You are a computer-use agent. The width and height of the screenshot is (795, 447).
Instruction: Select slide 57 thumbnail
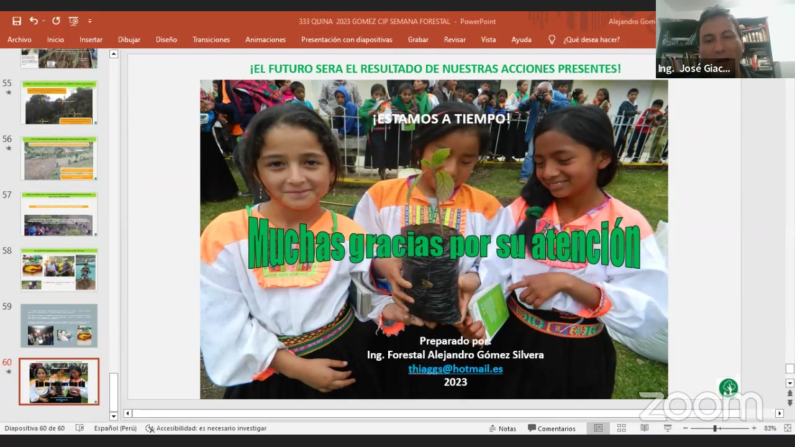click(x=59, y=214)
